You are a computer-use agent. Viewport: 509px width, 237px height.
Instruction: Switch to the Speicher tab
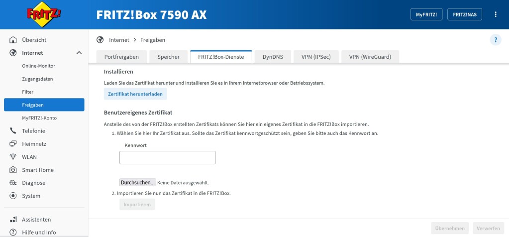point(169,57)
